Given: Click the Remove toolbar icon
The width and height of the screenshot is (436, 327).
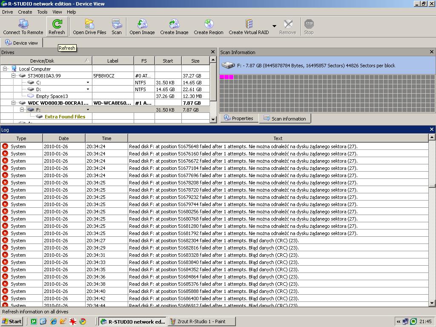Looking at the screenshot, I should [288, 27].
